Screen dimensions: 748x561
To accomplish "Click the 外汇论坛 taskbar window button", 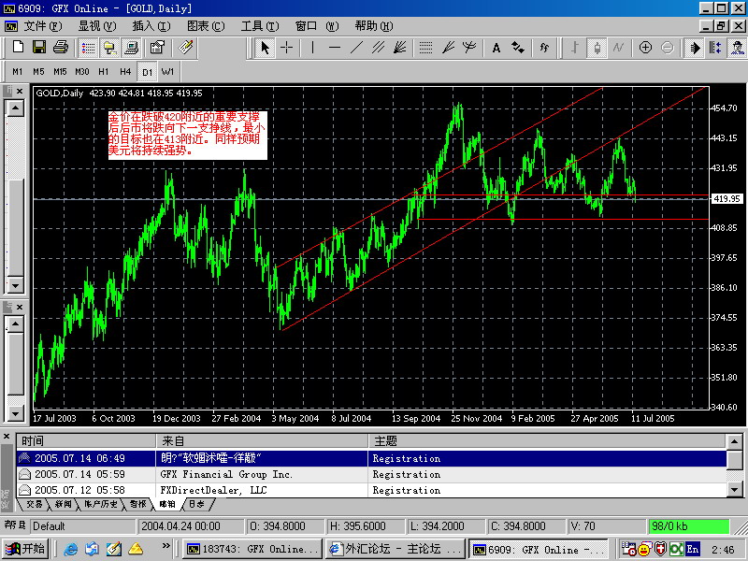I will [395, 549].
